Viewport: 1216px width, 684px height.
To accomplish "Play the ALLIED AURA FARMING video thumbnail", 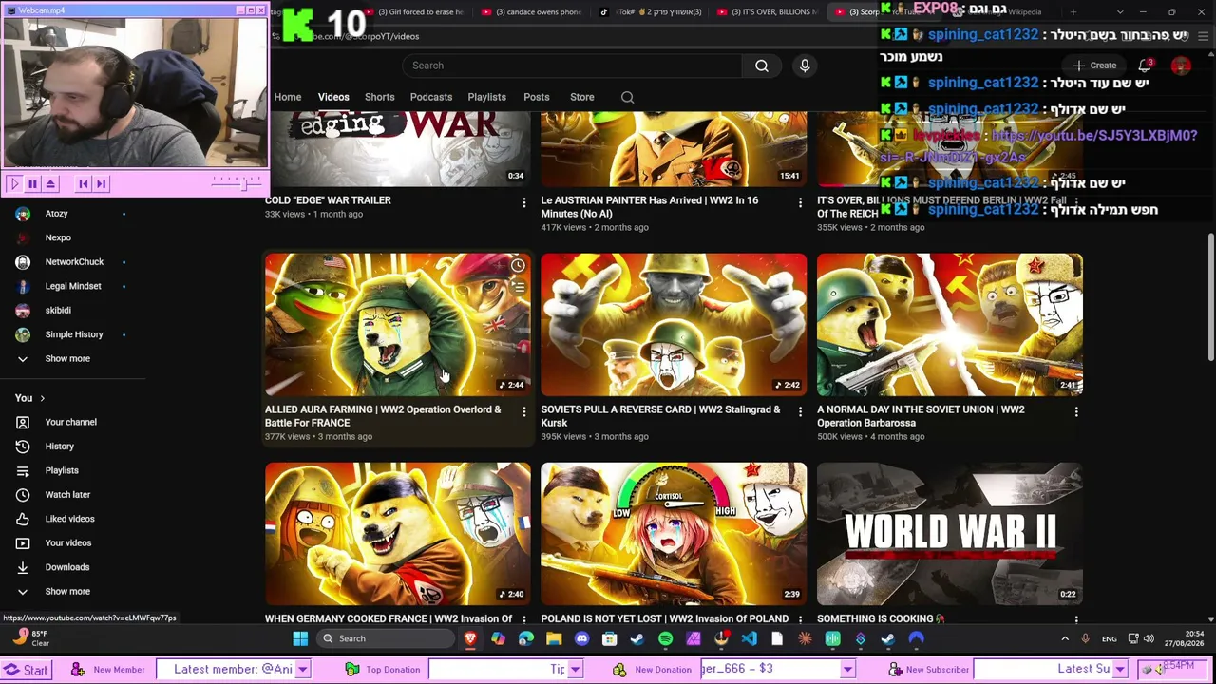I will tap(398, 324).
